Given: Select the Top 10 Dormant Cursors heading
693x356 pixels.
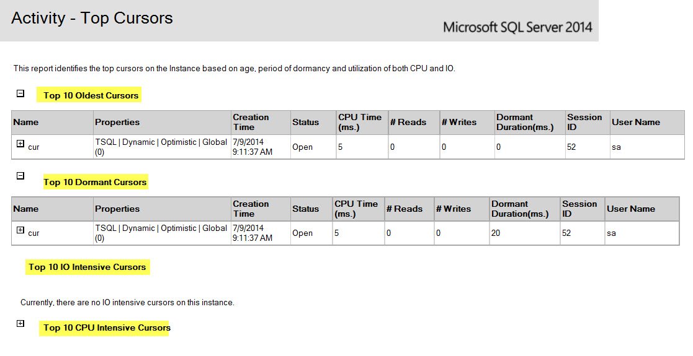Looking at the screenshot, I should [95, 182].
